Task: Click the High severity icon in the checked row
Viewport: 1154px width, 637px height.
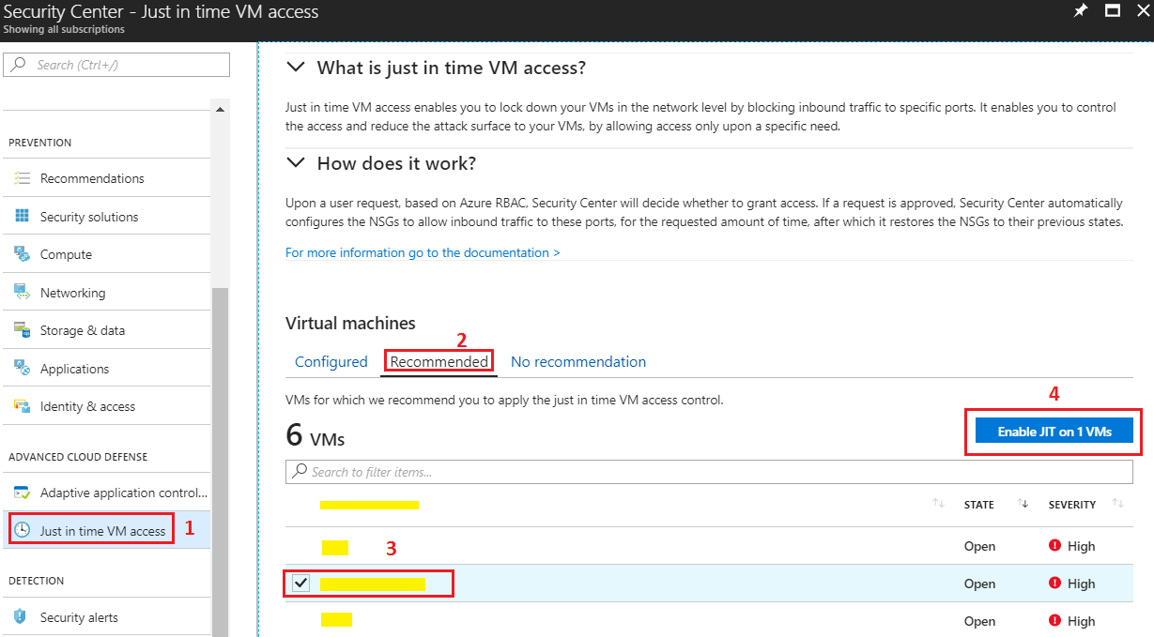Action: 1055,584
